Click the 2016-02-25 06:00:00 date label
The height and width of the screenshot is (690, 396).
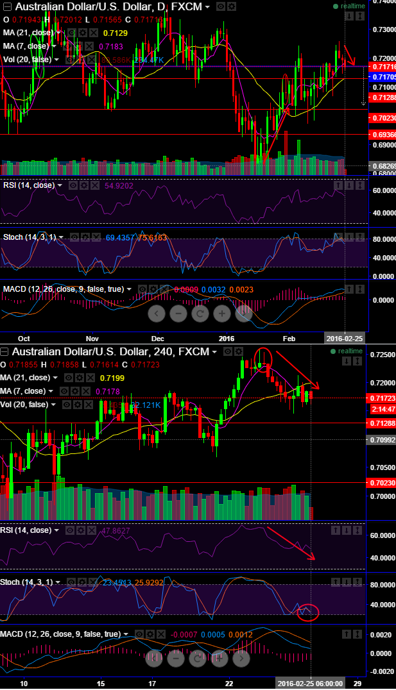(309, 684)
